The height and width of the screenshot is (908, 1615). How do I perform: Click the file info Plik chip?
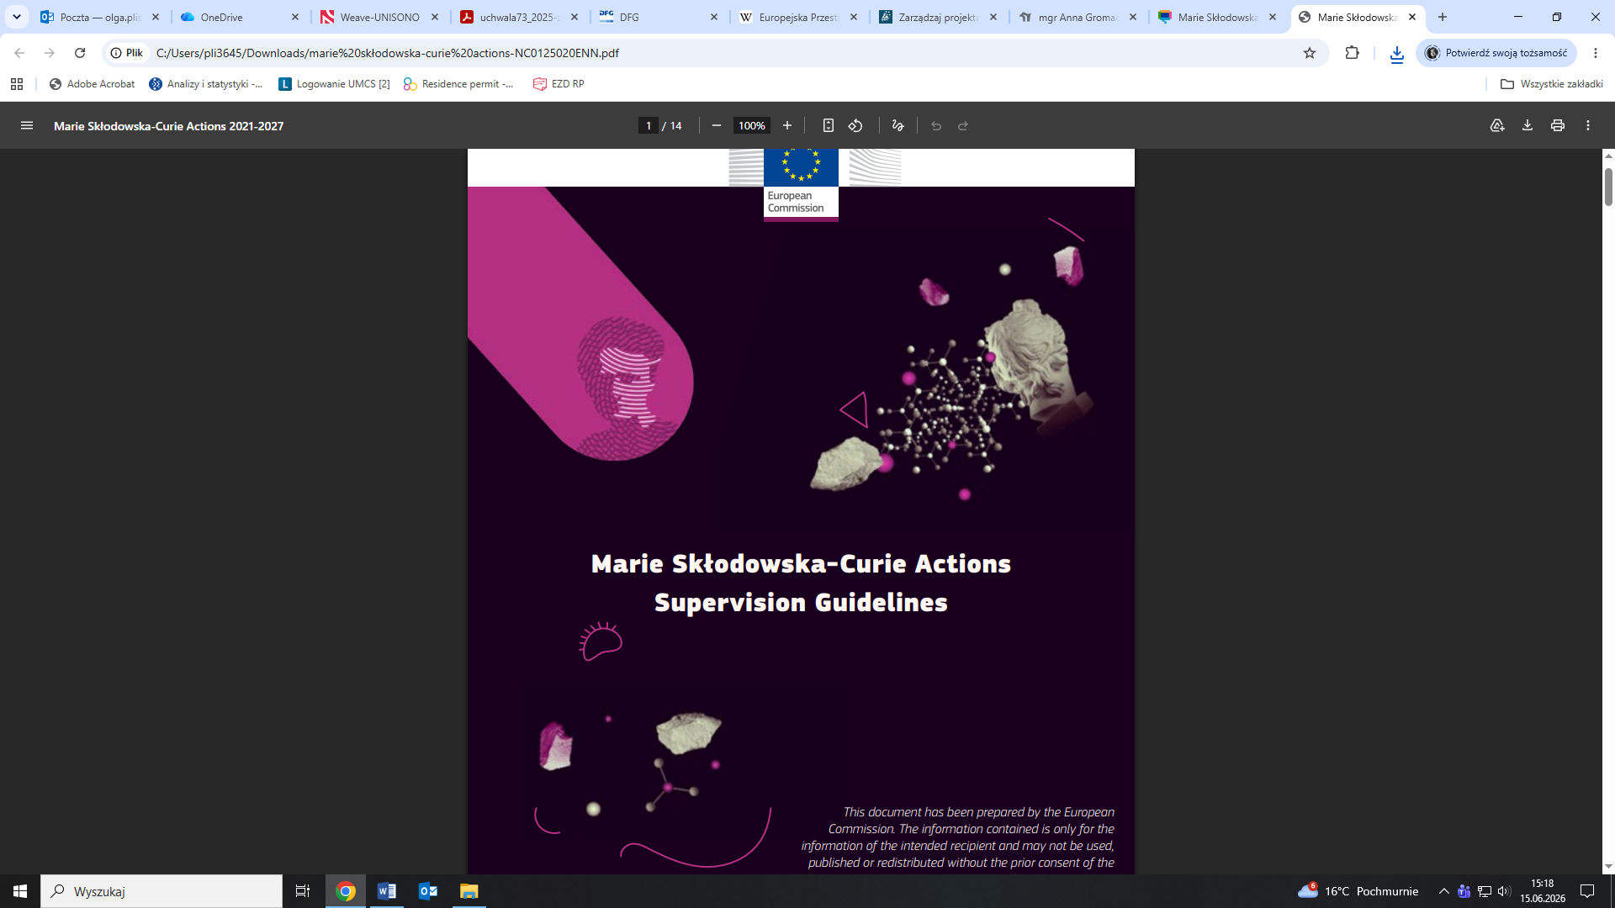pyautogui.click(x=127, y=53)
